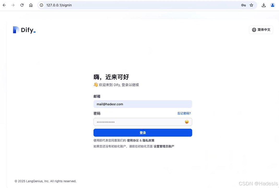Bookmark this page with the star icon

tap(251, 5)
